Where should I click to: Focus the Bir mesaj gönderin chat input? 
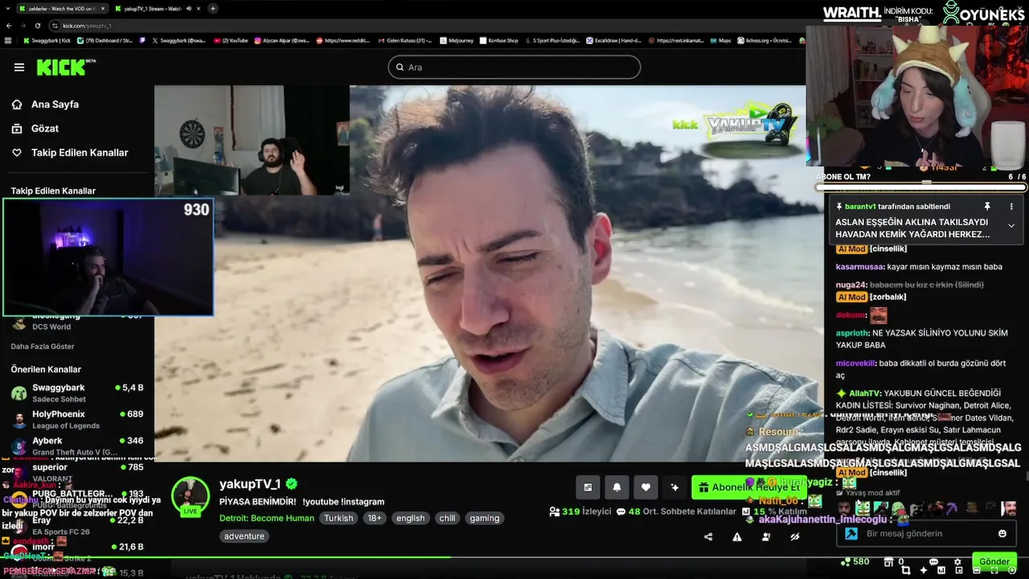[926, 533]
